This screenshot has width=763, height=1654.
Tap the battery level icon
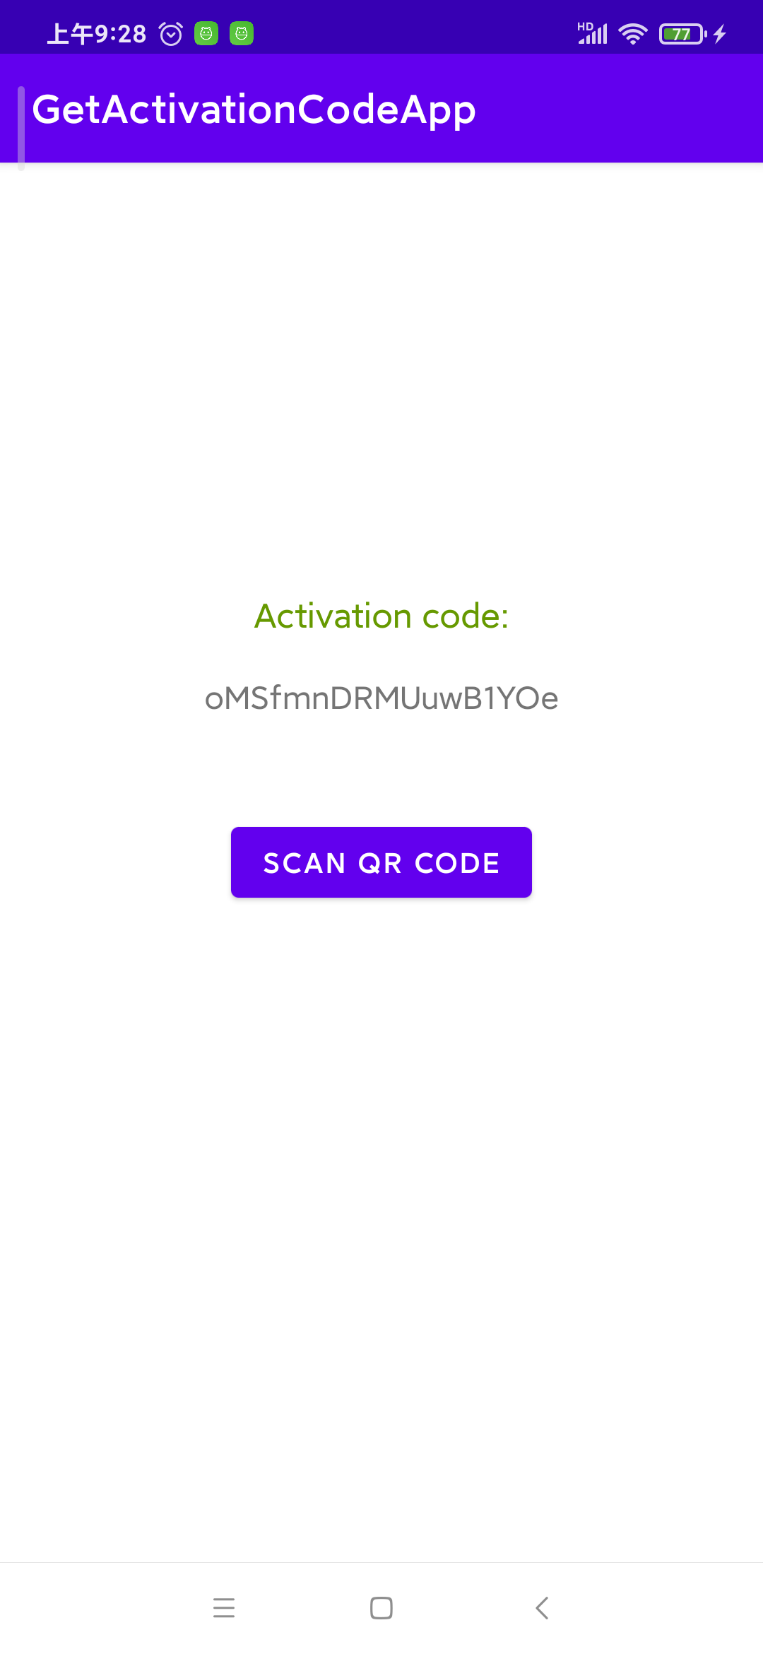(682, 34)
